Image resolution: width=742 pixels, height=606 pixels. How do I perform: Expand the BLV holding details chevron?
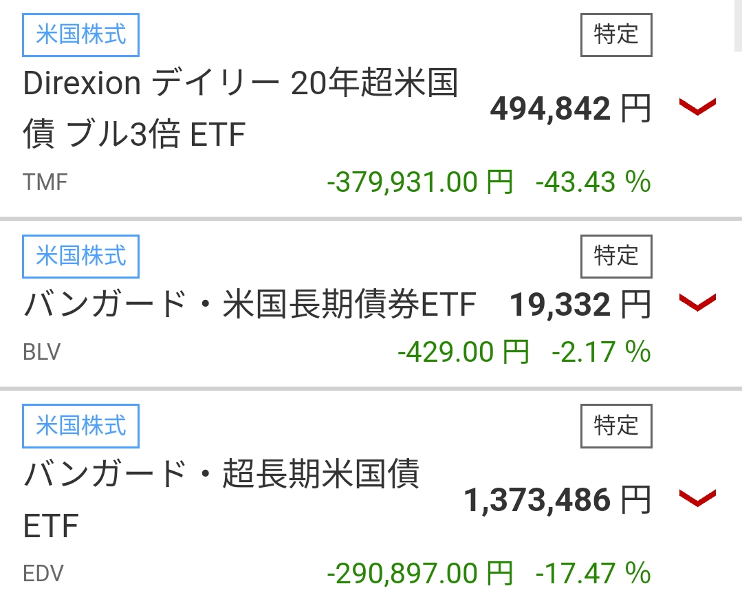pyautogui.click(x=697, y=303)
